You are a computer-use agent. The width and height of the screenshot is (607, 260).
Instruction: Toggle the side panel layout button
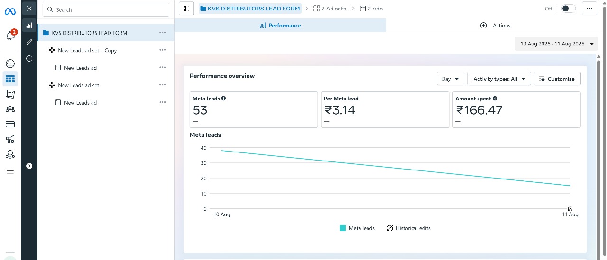(x=186, y=9)
